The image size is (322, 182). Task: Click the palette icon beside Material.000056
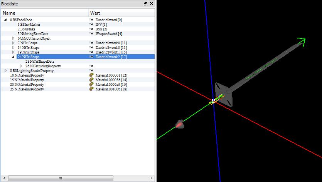point(91,80)
